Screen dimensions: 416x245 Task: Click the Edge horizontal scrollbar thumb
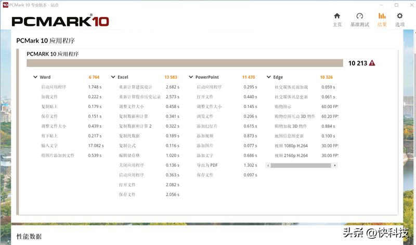(x=301, y=166)
